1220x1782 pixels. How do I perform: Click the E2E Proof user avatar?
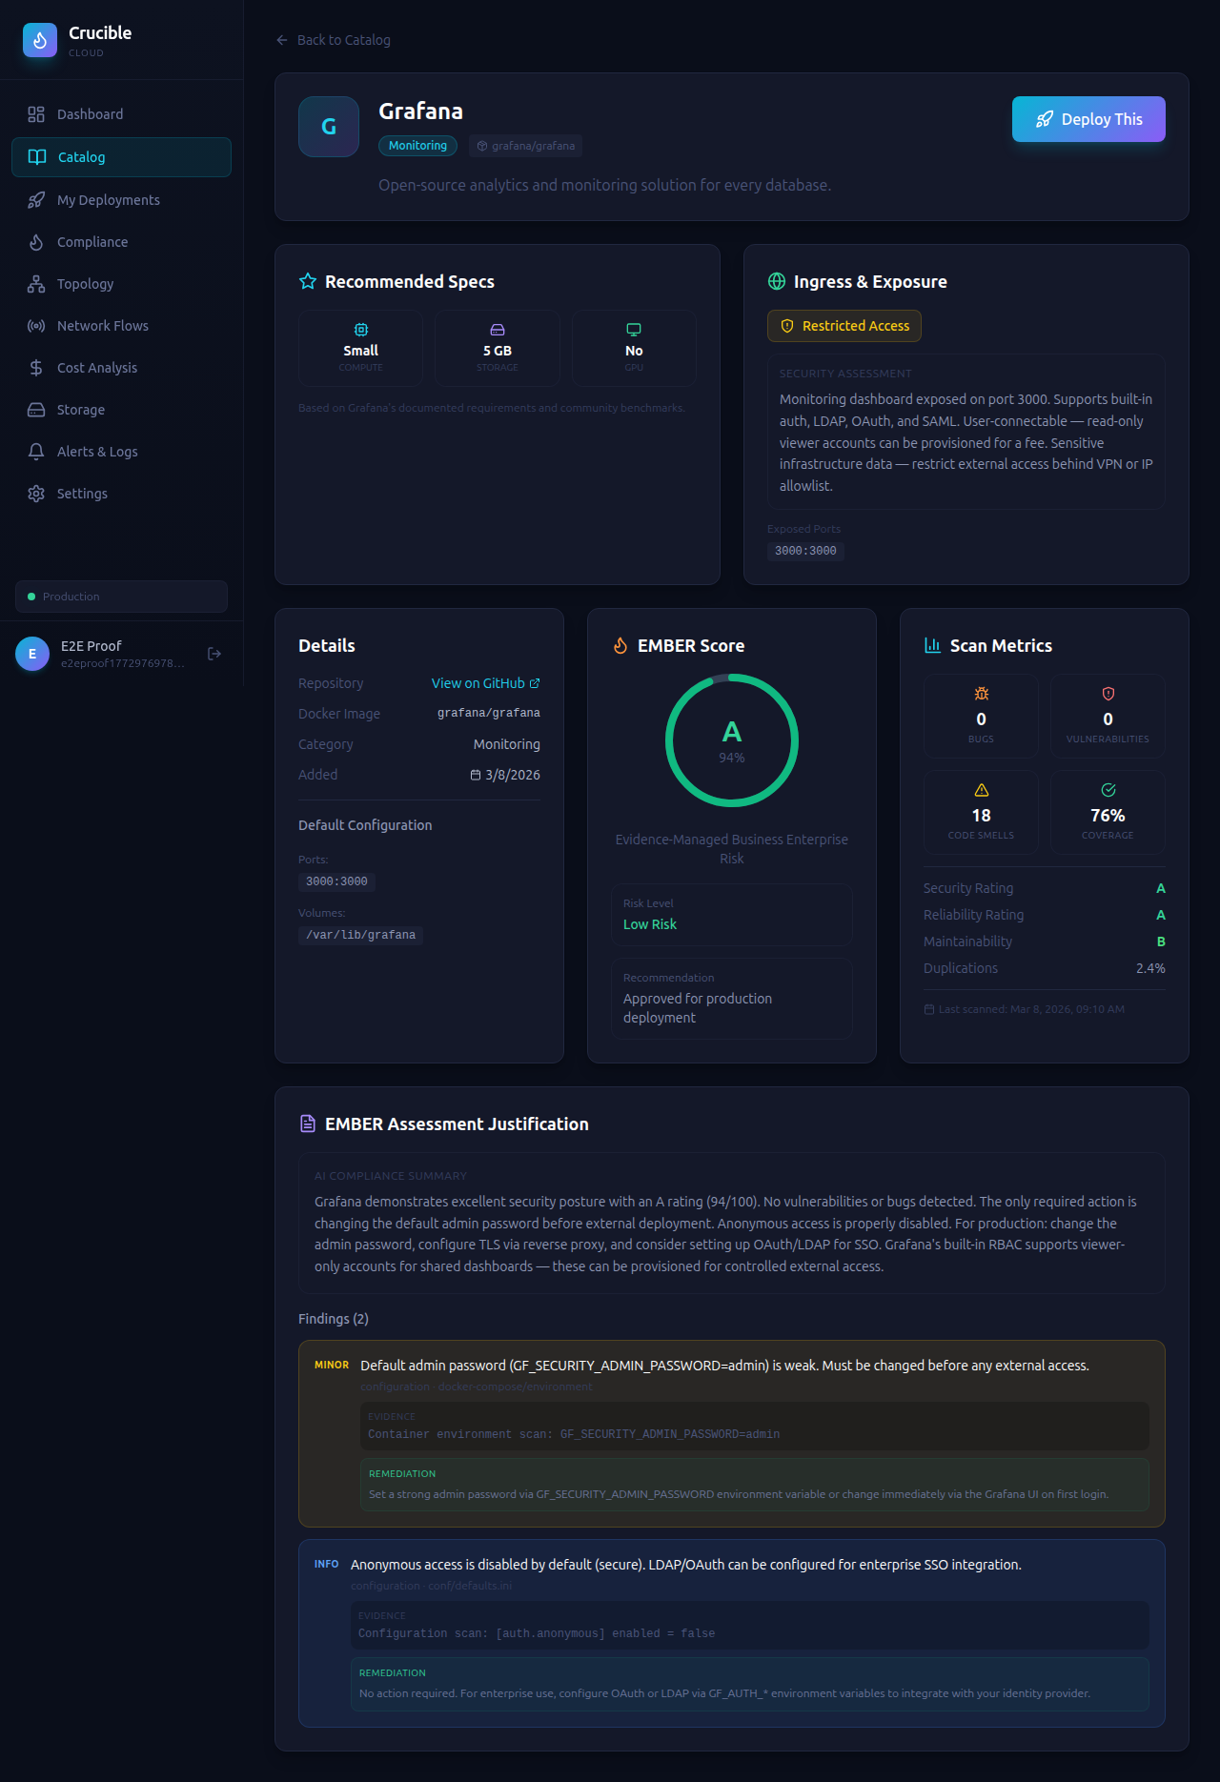(32, 654)
